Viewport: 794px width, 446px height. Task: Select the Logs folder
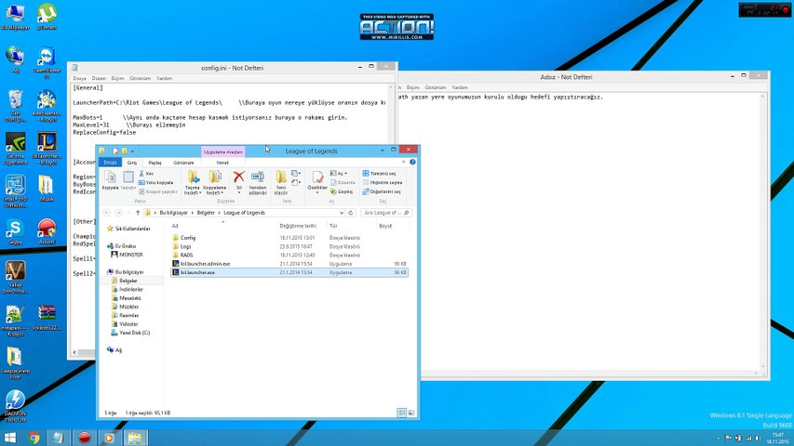[x=185, y=247]
